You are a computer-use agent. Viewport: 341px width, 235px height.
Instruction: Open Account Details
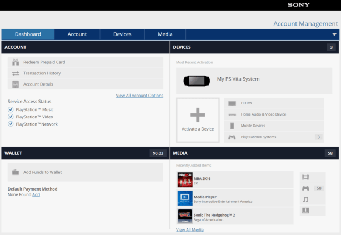[86, 84]
